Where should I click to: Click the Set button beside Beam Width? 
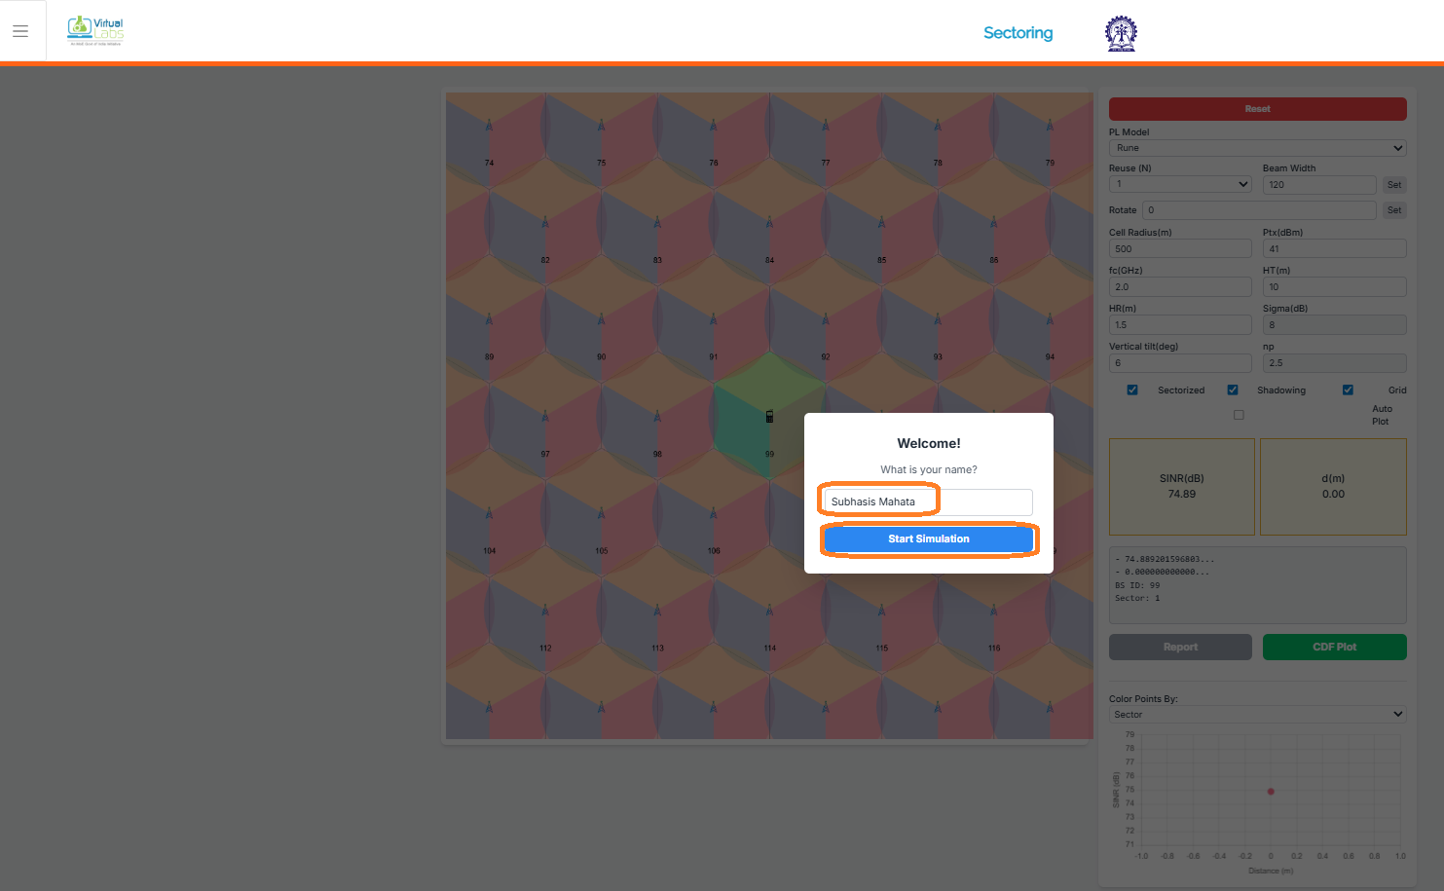1394,185
